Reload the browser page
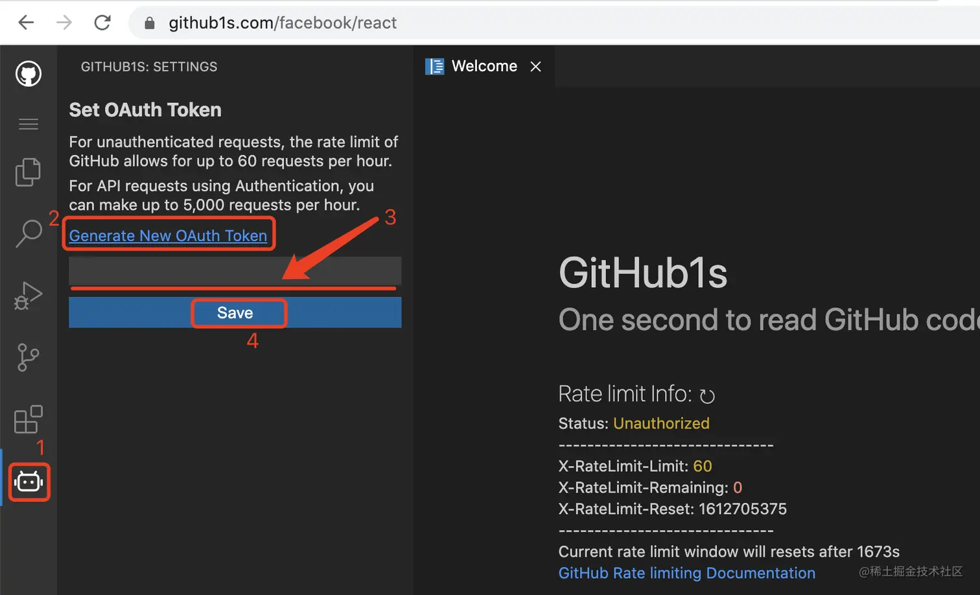980x595 pixels. [x=102, y=23]
